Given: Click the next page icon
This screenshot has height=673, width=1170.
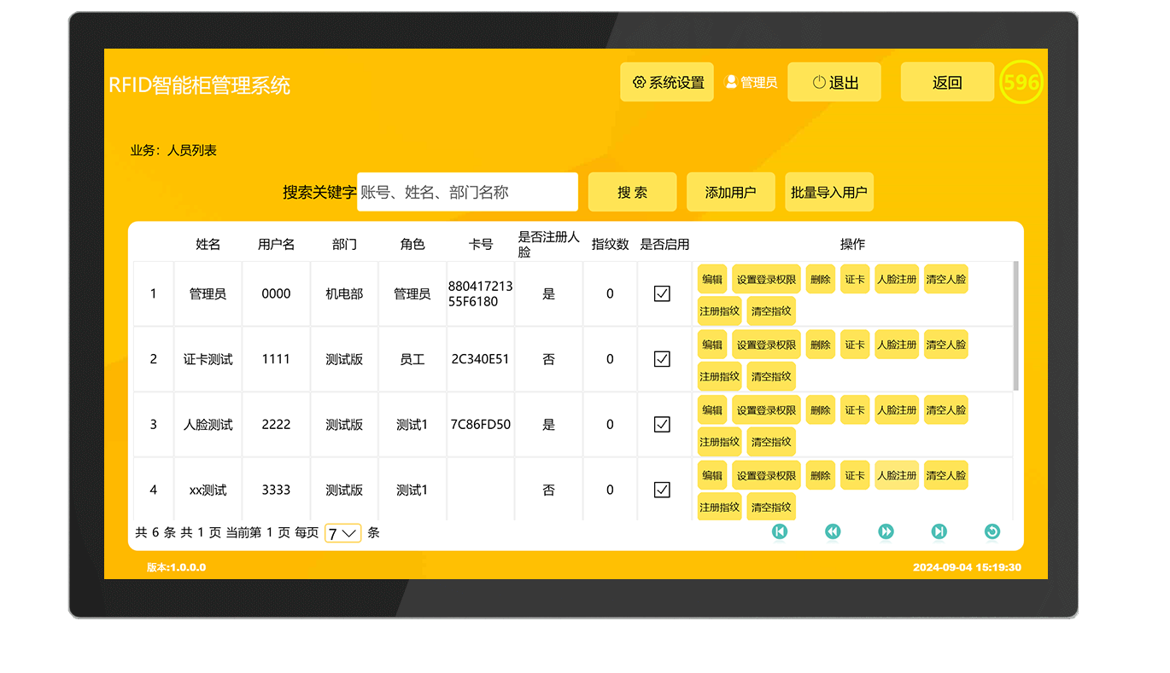Looking at the screenshot, I should 886,531.
